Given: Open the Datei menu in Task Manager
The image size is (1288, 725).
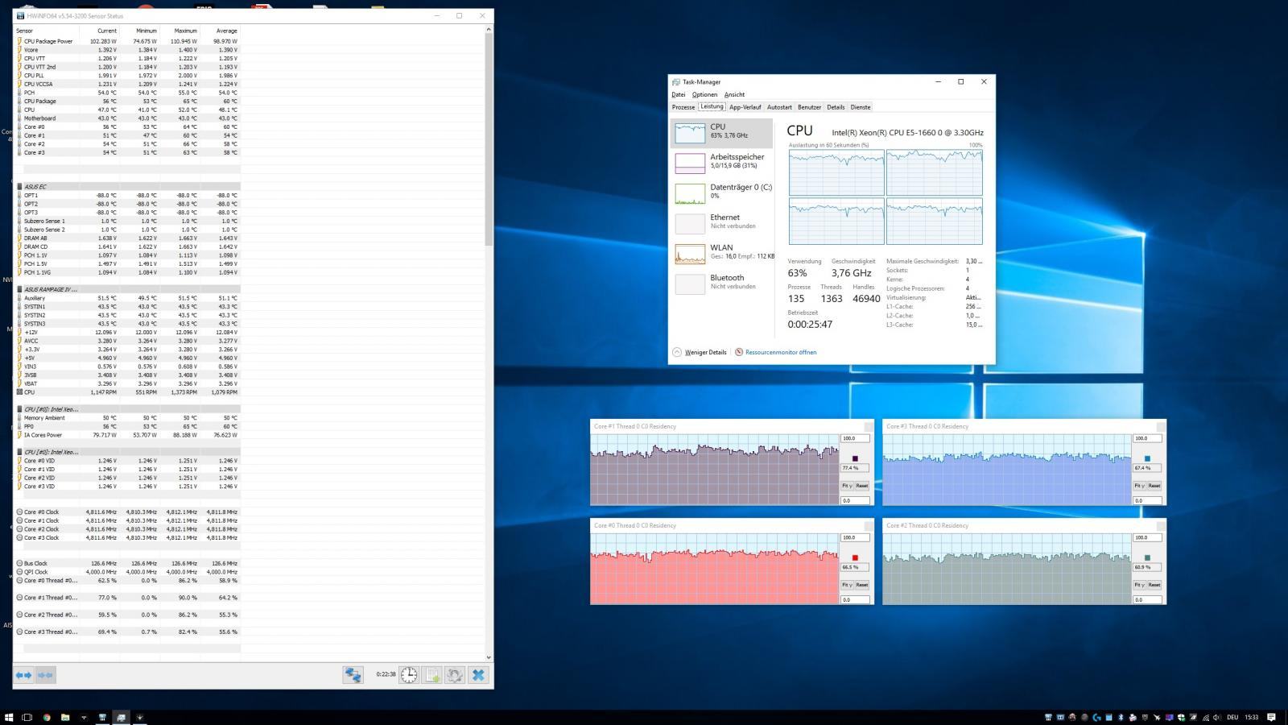Looking at the screenshot, I should [679, 94].
